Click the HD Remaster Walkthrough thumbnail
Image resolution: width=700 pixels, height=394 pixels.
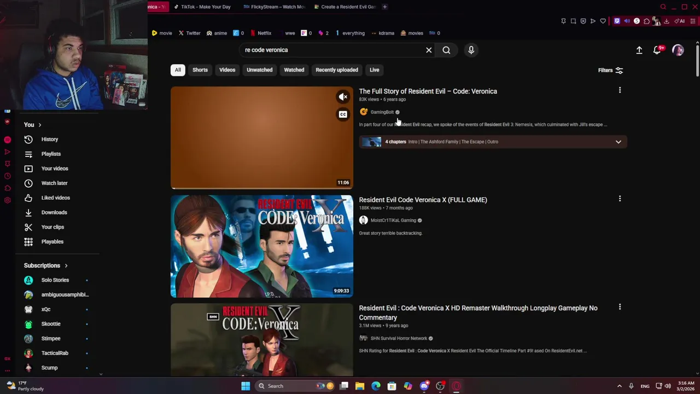click(x=262, y=340)
